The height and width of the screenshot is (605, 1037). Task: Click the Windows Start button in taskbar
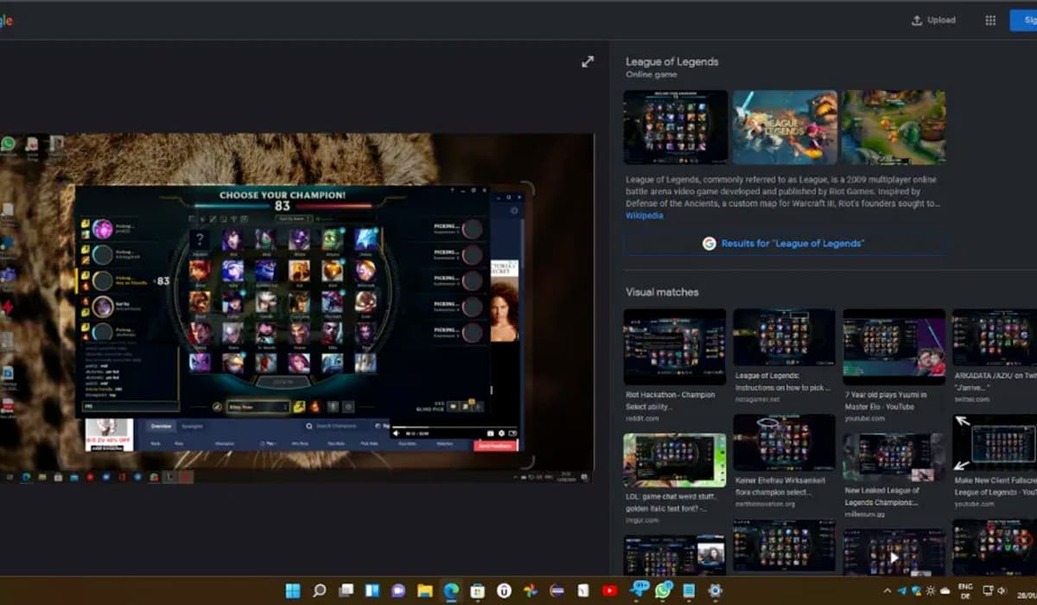tap(293, 590)
